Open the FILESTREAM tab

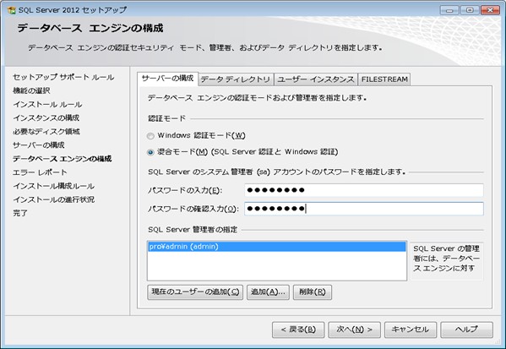tap(384, 79)
